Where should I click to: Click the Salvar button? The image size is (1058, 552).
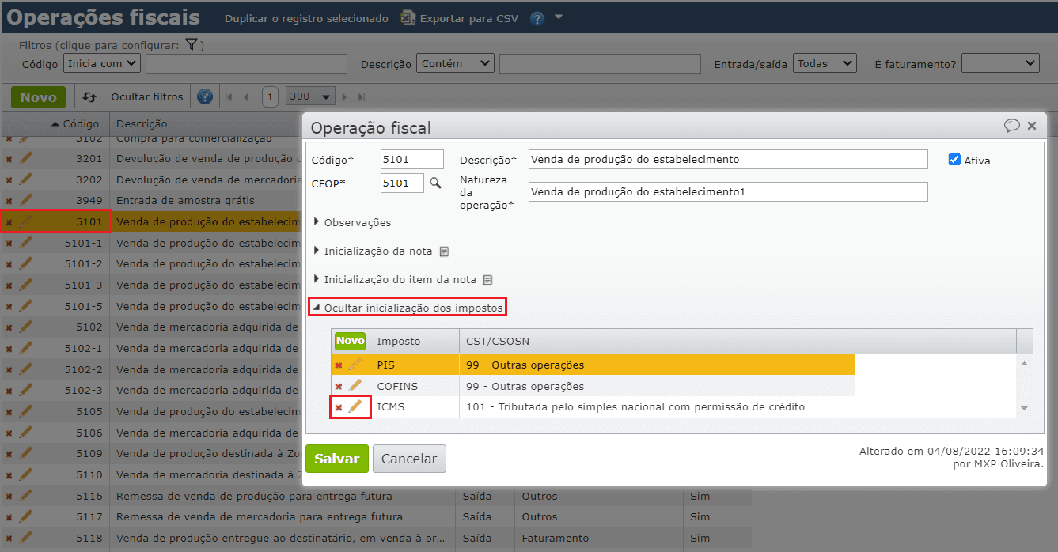[337, 459]
